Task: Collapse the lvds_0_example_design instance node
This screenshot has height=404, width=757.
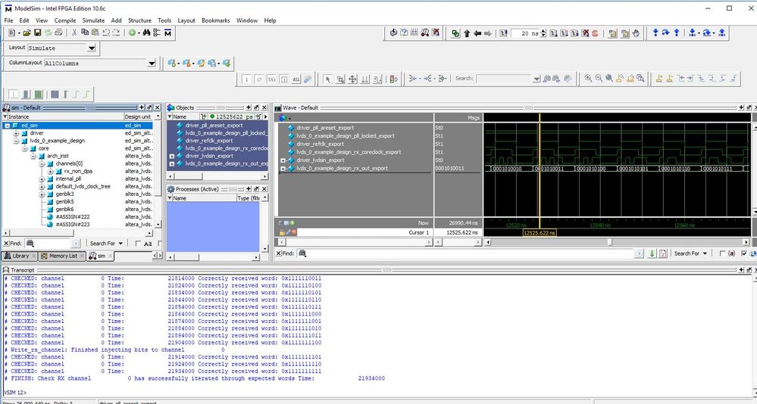Action: pos(17,141)
